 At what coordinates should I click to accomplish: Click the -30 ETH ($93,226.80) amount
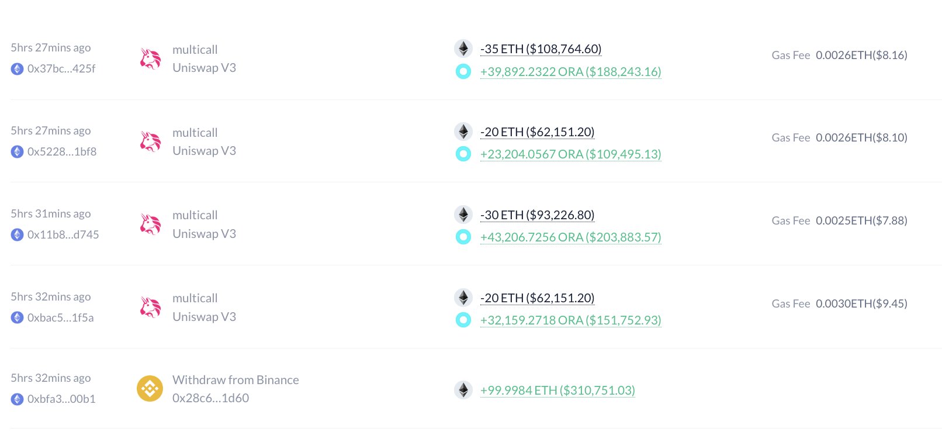(x=537, y=215)
